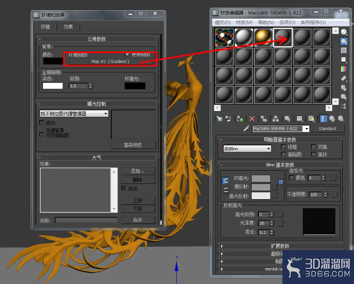Collapse Common Parameters rollout in environment dialog
Screen dimensions: 354x284
point(97,39)
